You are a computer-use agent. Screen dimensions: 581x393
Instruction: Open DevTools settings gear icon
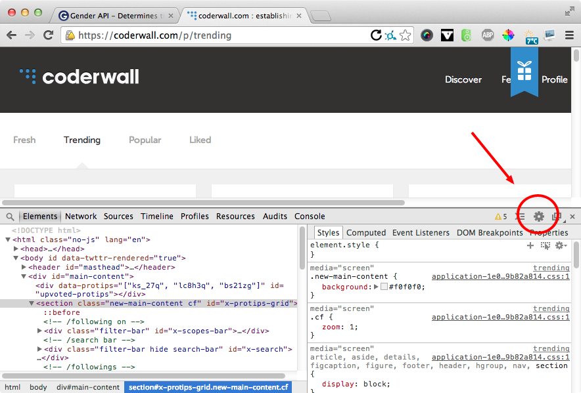538,217
